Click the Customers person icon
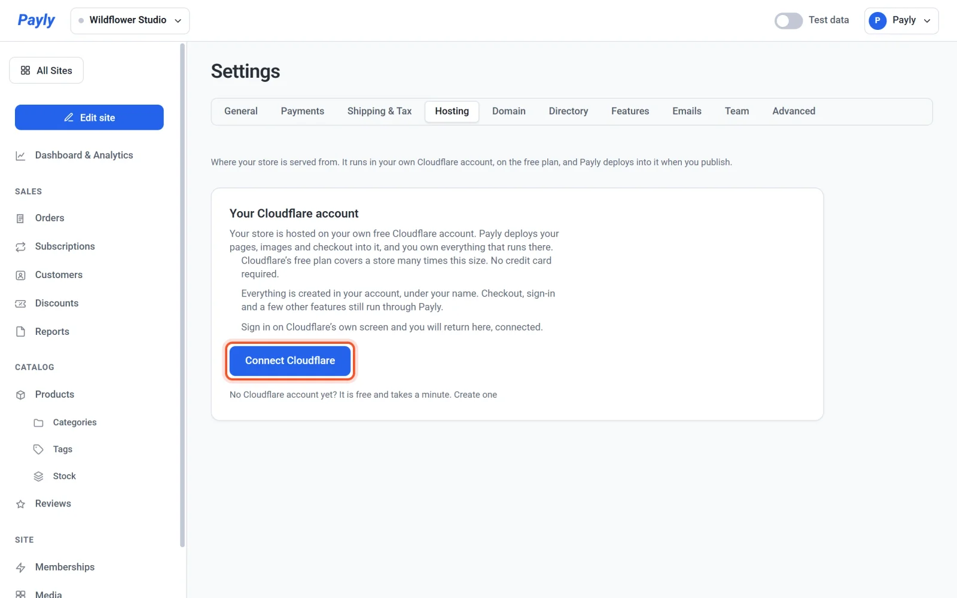 coord(20,275)
